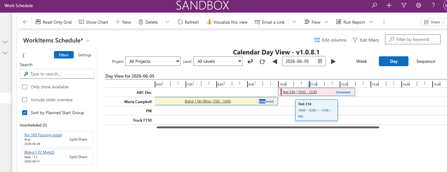Image resolution: width=447 pixels, height=172 pixels.
Task: Open Bldng 1 T2 Mintz5 link
Action: [39, 152]
